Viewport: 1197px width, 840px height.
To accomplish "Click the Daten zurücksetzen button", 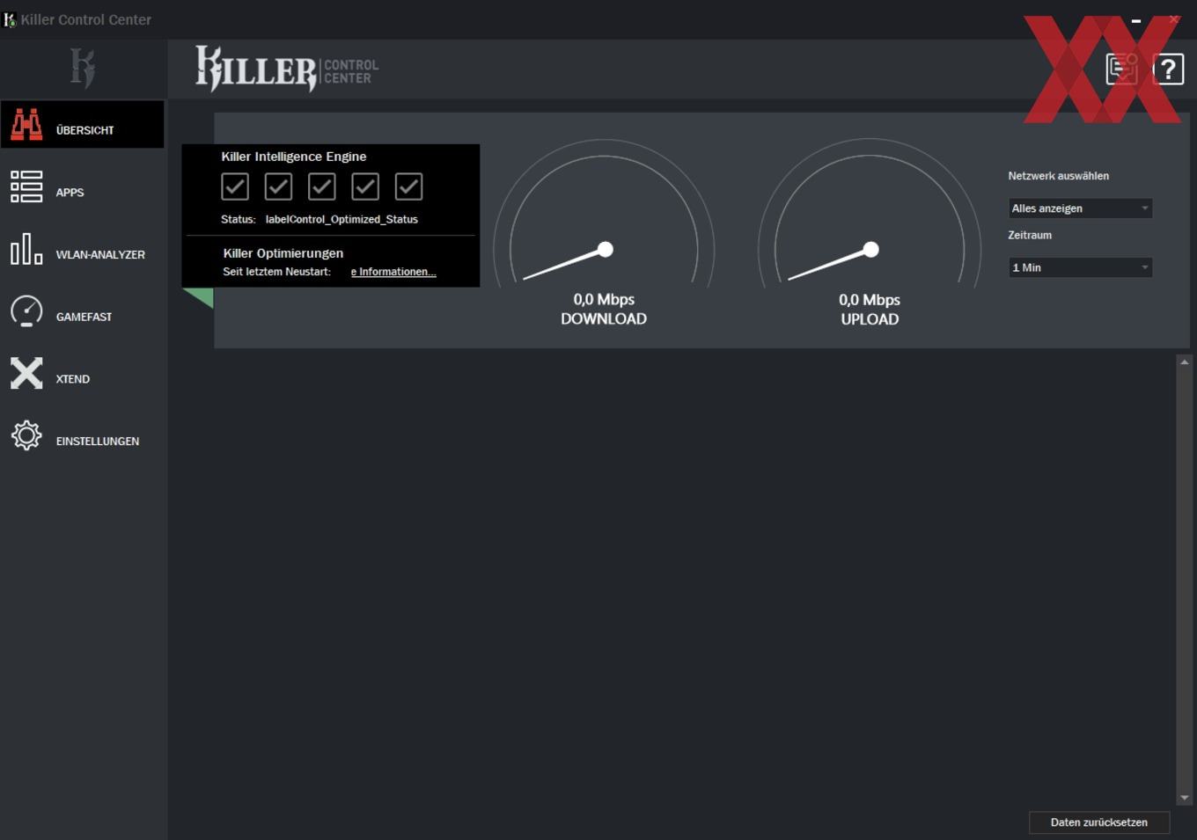I will click(1099, 822).
